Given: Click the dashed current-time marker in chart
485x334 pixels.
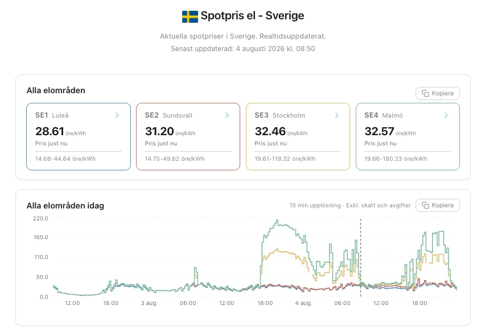Looking at the screenshot, I should click(360, 257).
